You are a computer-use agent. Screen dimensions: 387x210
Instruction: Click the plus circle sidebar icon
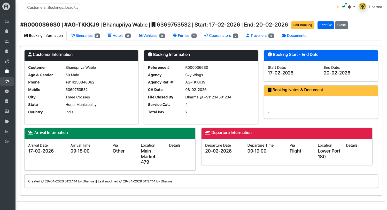[x=7, y=91]
